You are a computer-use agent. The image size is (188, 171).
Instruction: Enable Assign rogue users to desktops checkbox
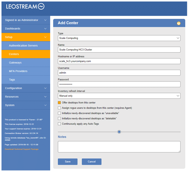[59, 108]
